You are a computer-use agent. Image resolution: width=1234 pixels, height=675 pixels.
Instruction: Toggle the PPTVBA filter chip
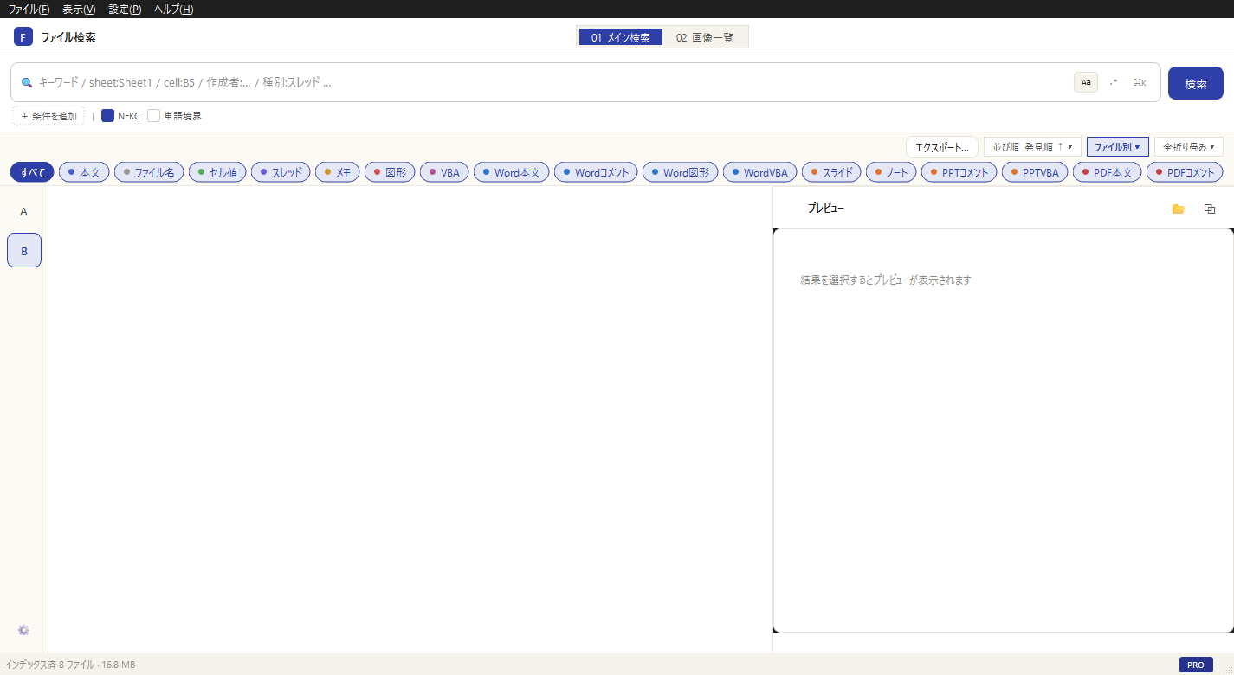[1035, 172]
